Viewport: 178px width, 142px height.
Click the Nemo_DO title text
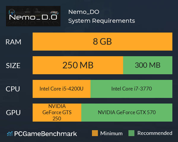tap(84, 12)
